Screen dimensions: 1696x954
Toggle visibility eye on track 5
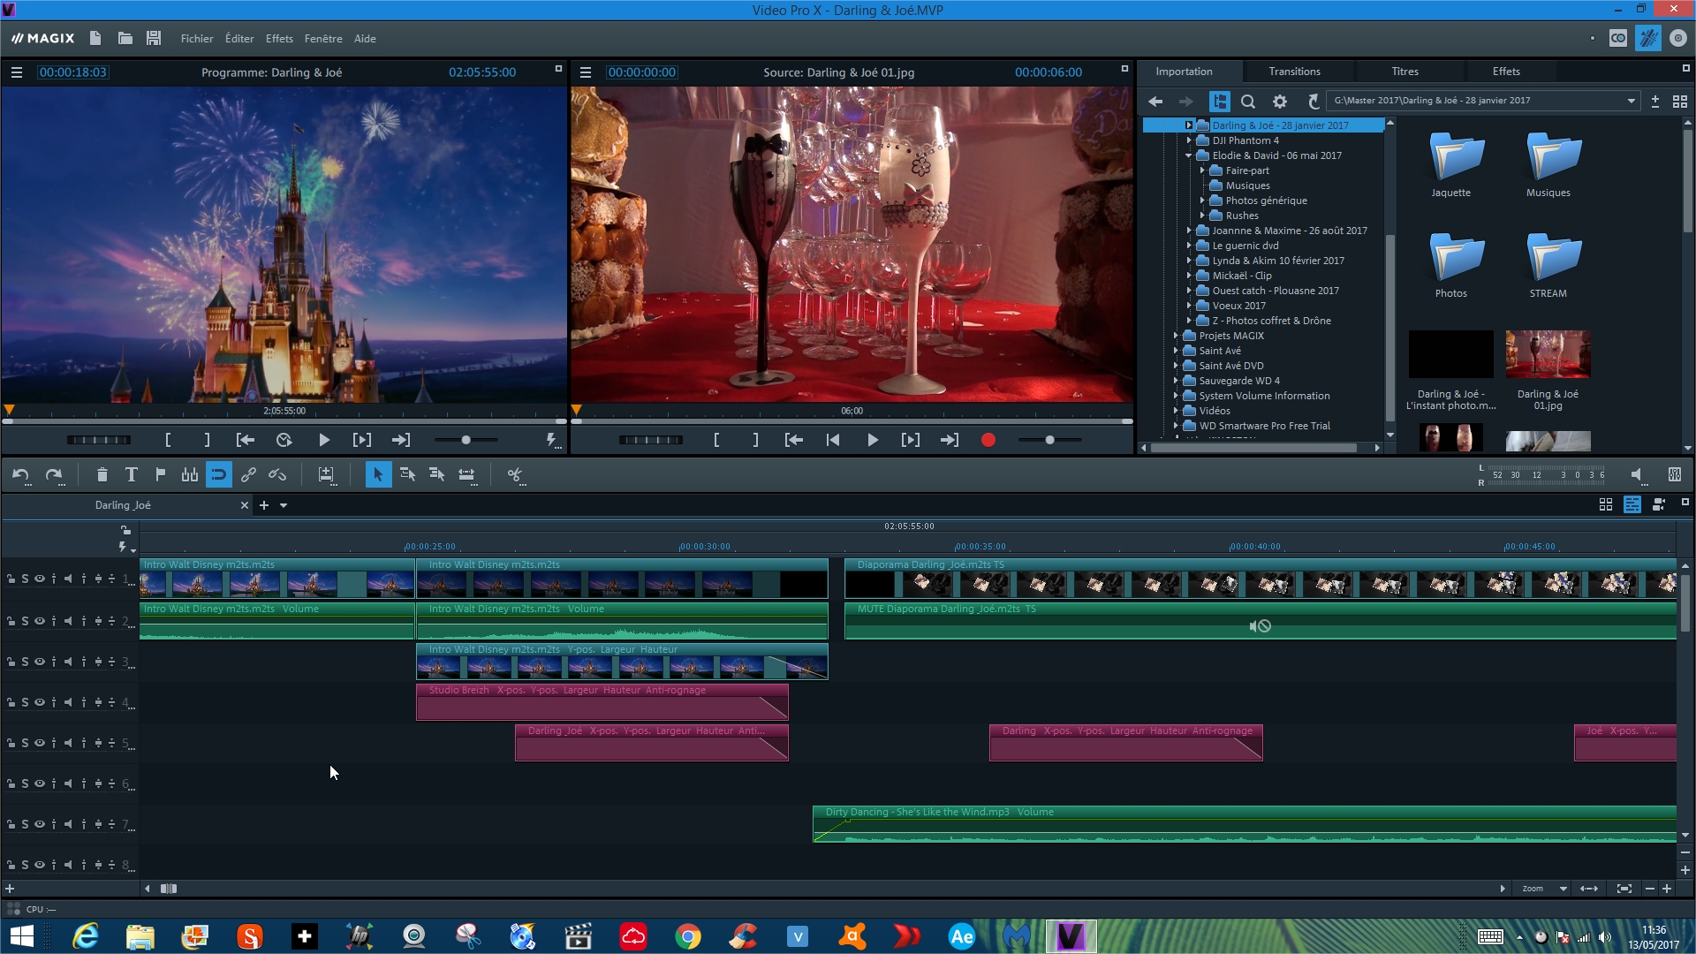(39, 743)
